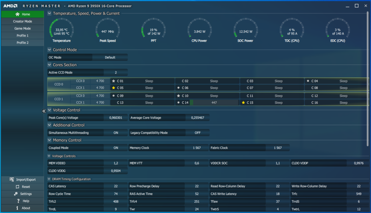Click core C 14 speed bar showing 447
This screenshot has width=371, height=213.
[x=214, y=103]
